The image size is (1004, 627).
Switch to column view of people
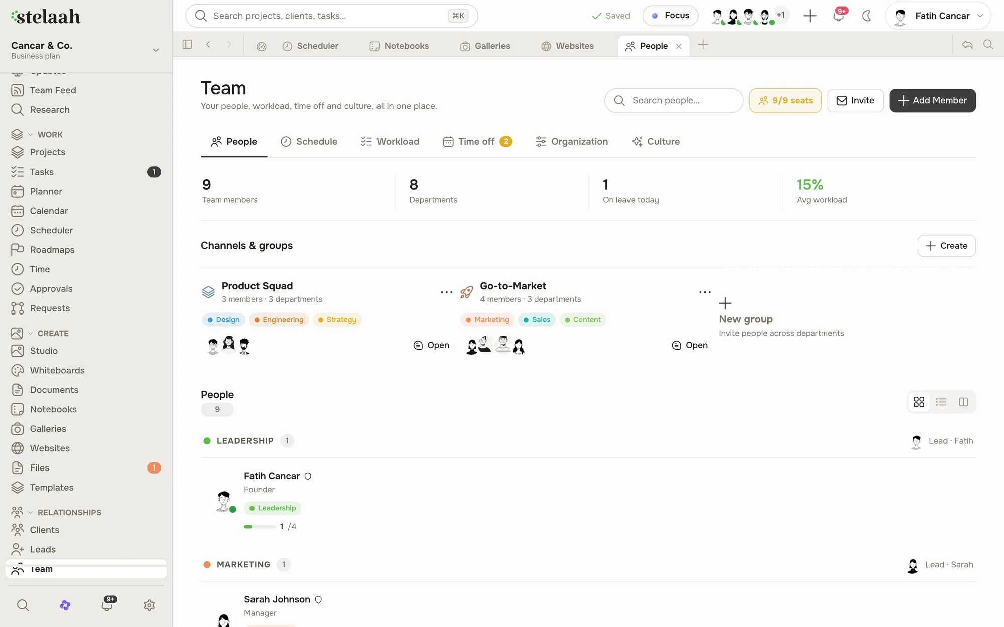(963, 402)
